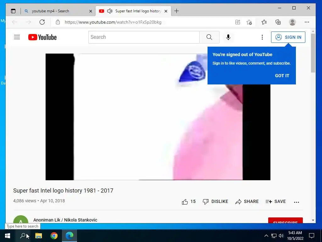Click the scrollbar down arrow

[313, 220]
